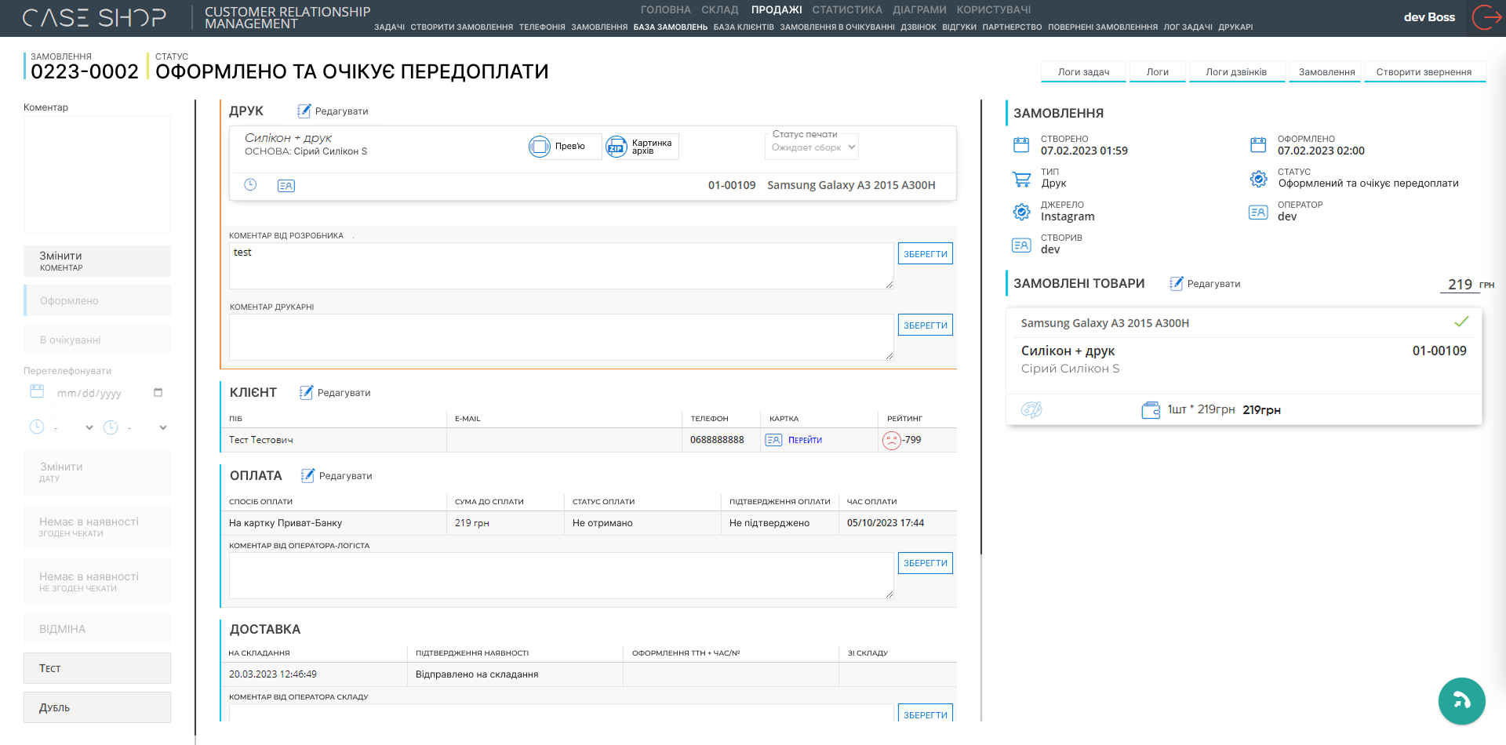This screenshot has width=1506, height=745.
Task: Open the callback hour dropdown
Action: tap(73, 427)
